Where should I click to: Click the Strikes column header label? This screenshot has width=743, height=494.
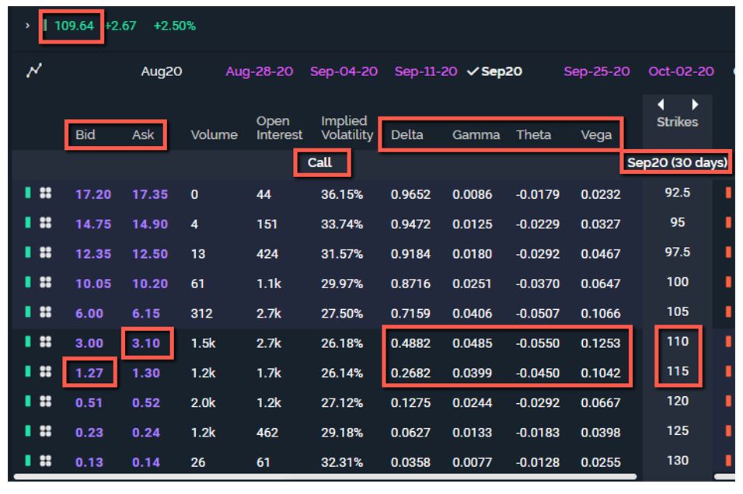click(x=677, y=122)
